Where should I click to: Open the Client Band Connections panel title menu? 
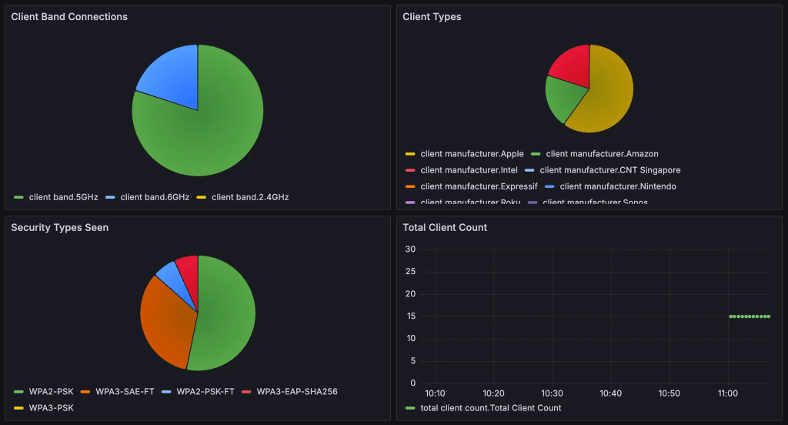tap(69, 17)
